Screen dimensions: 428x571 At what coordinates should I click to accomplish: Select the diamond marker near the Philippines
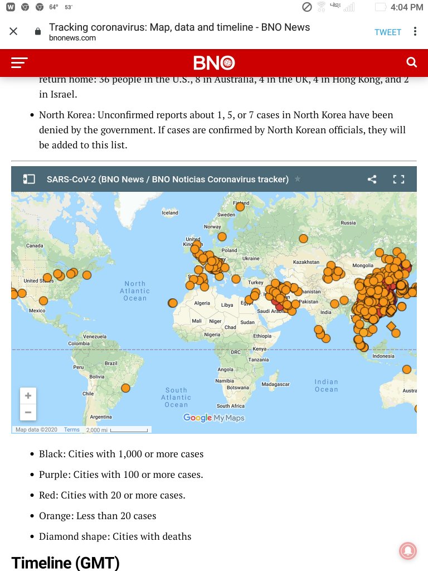coord(391,326)
